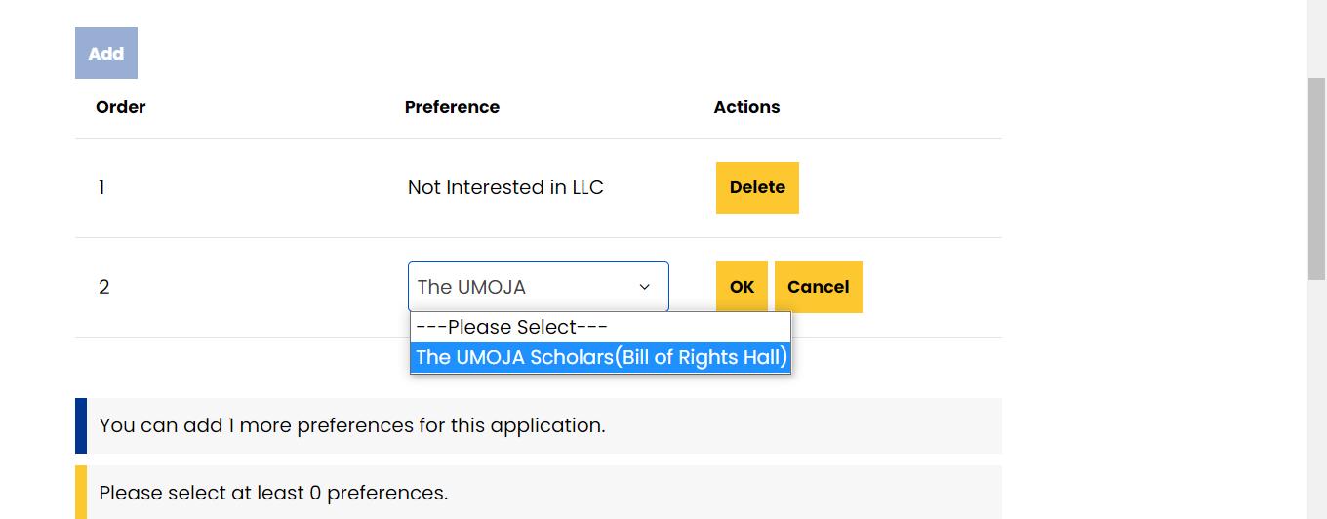Click order number 2 in the second row
1327x519 pixels.
pos(103,287)
